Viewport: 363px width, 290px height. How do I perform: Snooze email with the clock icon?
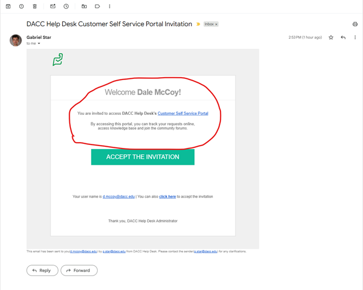(66, 6)
